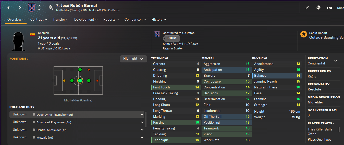The height and width of the screenshot is (145, 344).
Task: Select the attacking midfielder centre position dot
Action: click(x=89, y=81)
